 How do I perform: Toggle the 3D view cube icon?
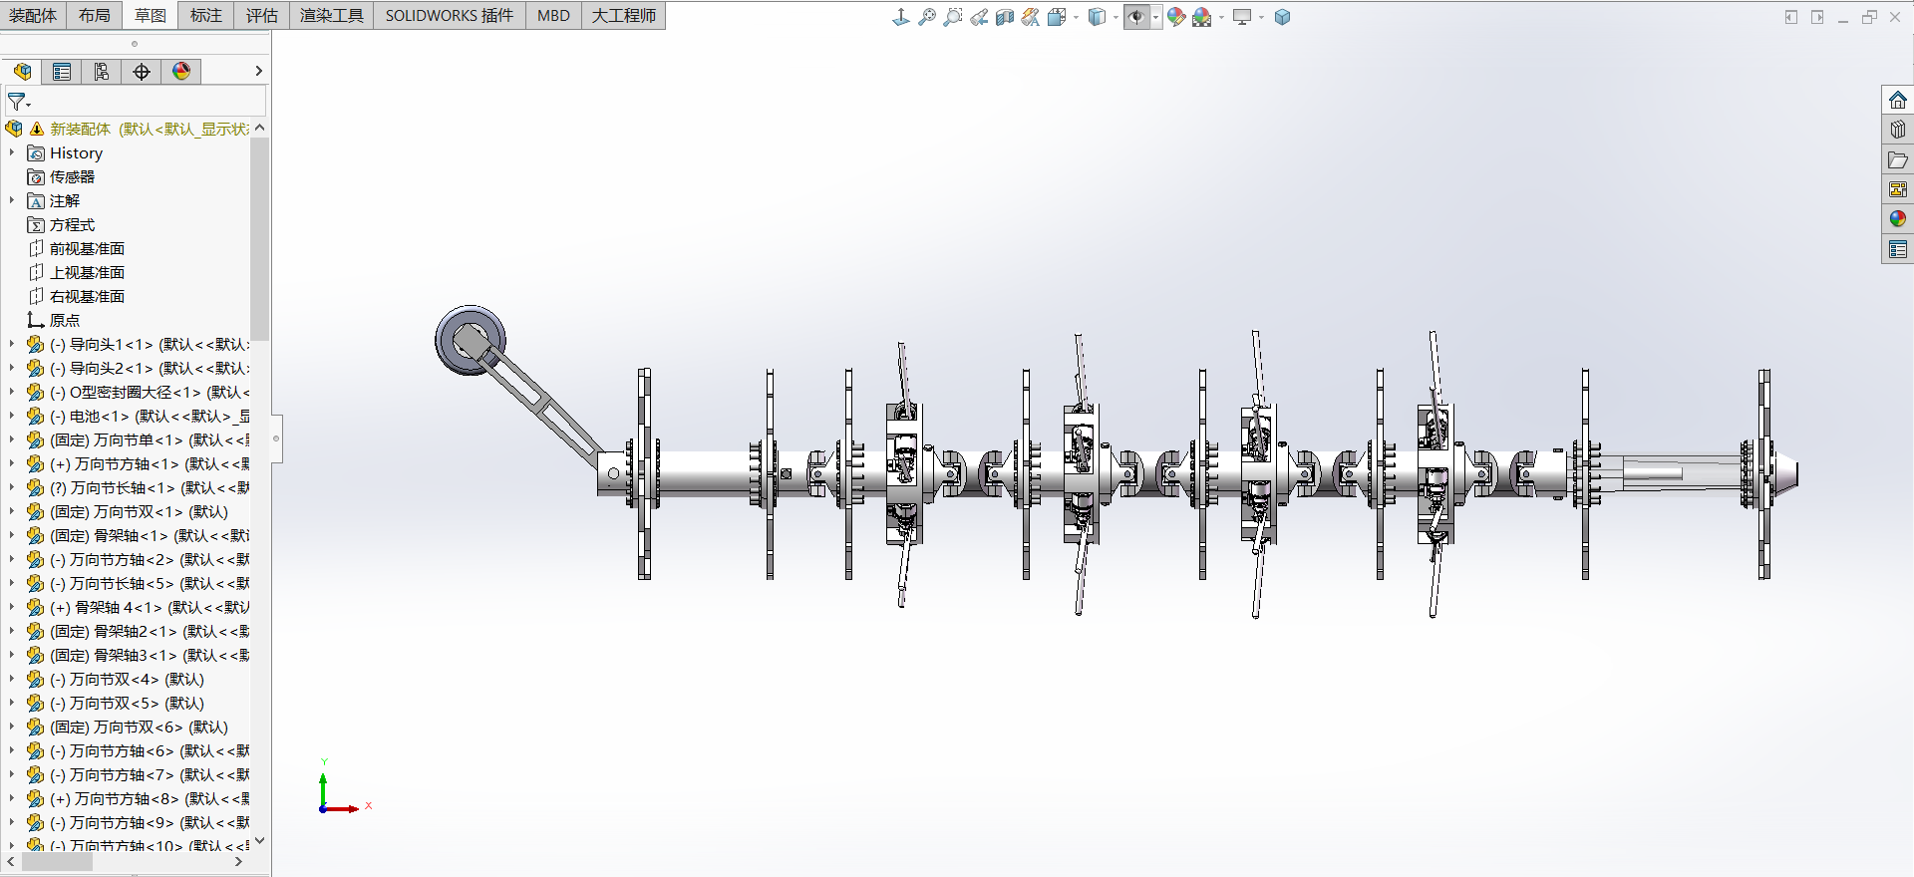click(x=1282, y=17)
